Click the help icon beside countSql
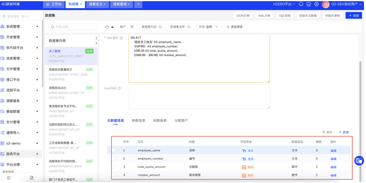 pyautogui.click(x=119, y=88)
